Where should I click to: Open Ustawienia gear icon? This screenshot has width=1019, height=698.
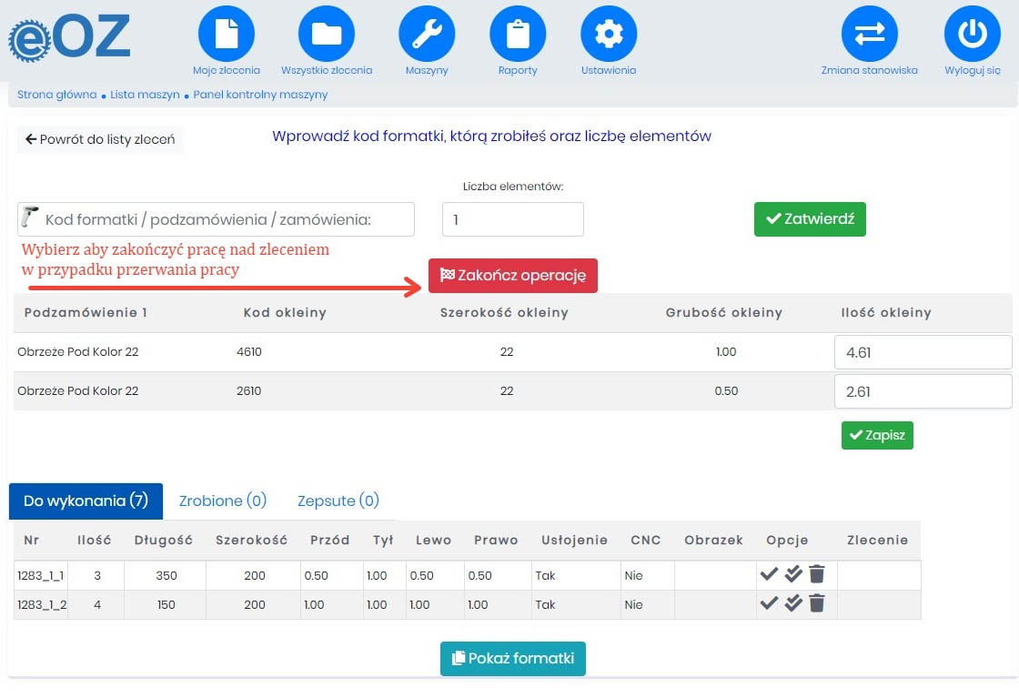[609, 34]
